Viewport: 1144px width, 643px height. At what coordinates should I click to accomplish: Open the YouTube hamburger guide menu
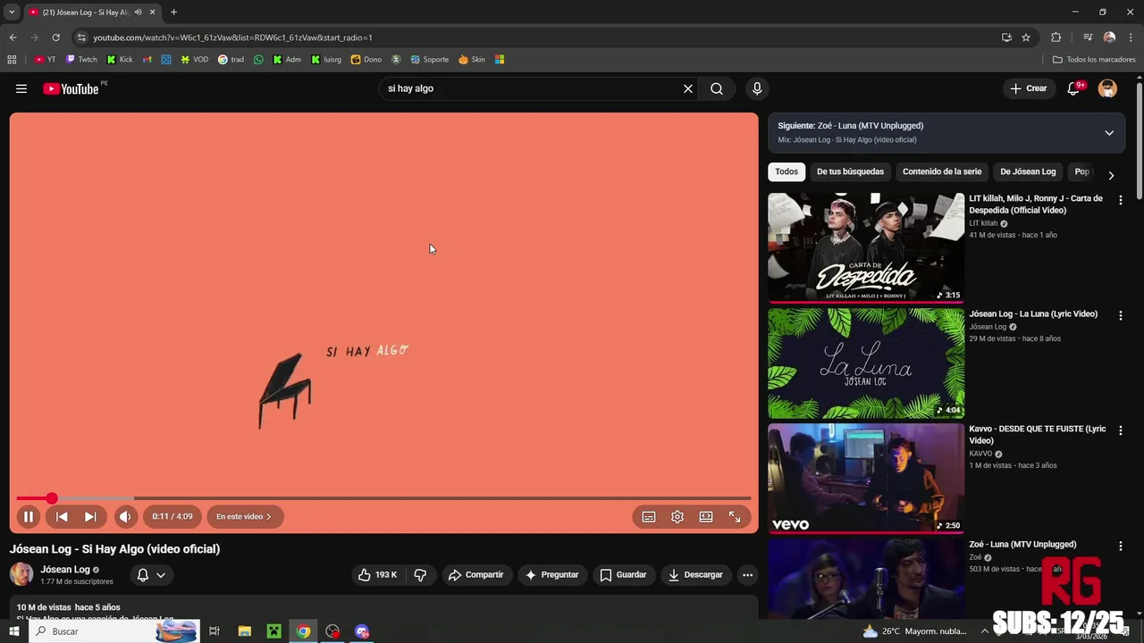[x=21, y=88]
